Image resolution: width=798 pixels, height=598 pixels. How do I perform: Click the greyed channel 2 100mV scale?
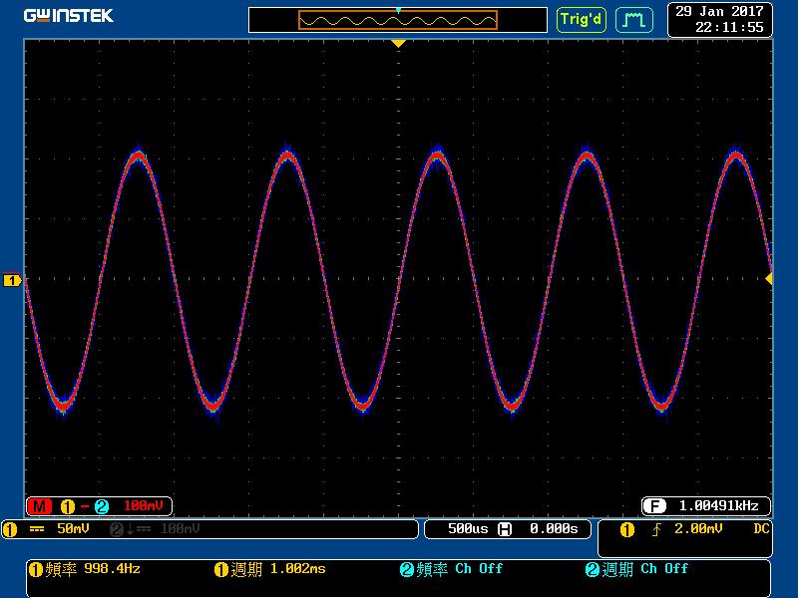(x=181, y=529)
